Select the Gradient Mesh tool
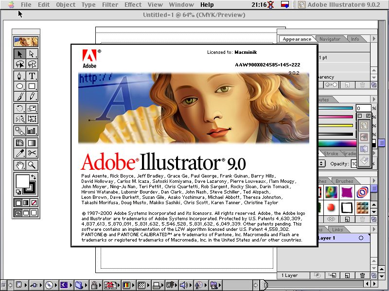389x291 pixels. (20, 143)
